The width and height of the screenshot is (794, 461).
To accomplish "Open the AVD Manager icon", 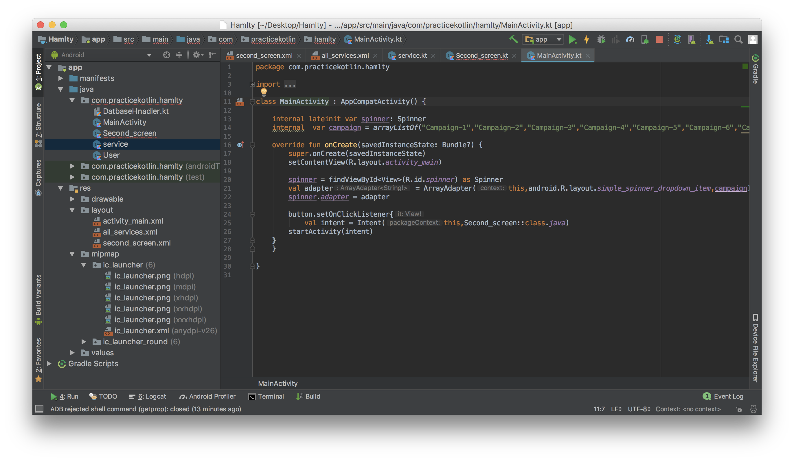I will pos(692,39).
